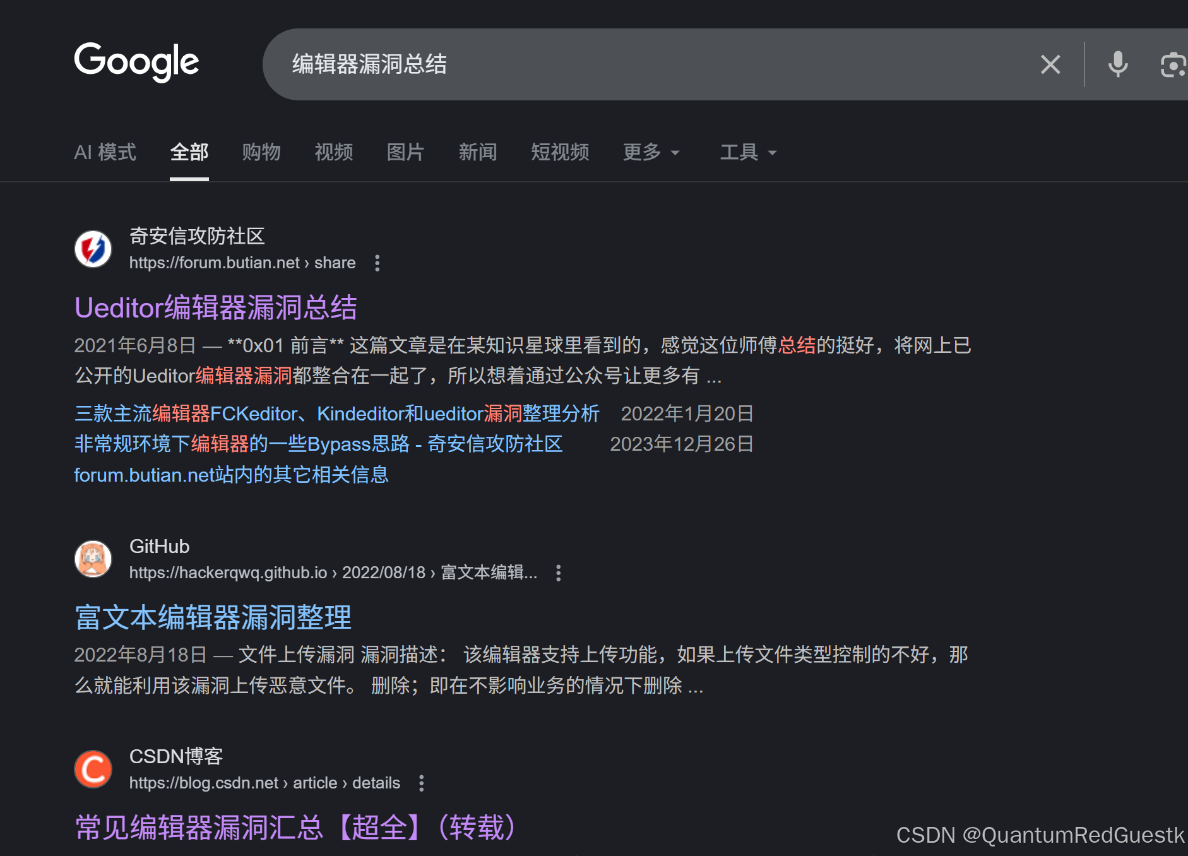Open 三款主流编辑器FCKeditor、Kindeditor和ueditor漏洞整理分析 link
Screen dimensions: 1188x856
click(x=337, y=413)
